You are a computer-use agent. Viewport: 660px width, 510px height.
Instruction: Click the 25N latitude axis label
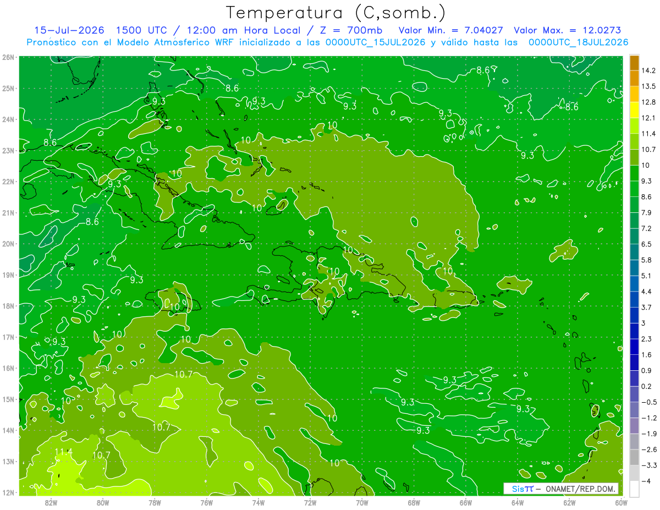pyautogui.click(x=8, y=88)
